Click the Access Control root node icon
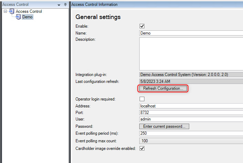This screenshot has height=163, width=243. (12, 11)
